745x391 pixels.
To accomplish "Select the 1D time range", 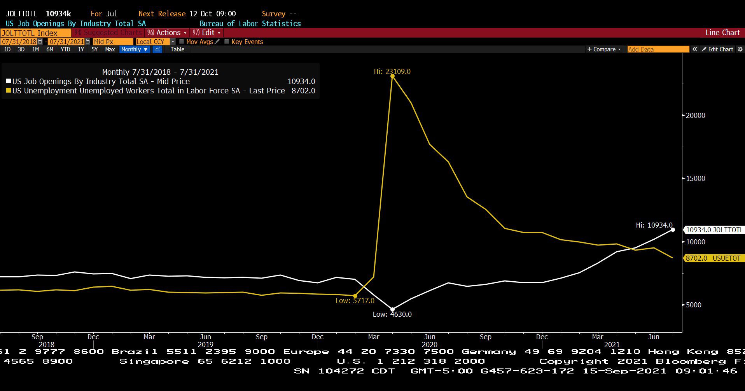I will pyautogui.click(x=7, y=49).
